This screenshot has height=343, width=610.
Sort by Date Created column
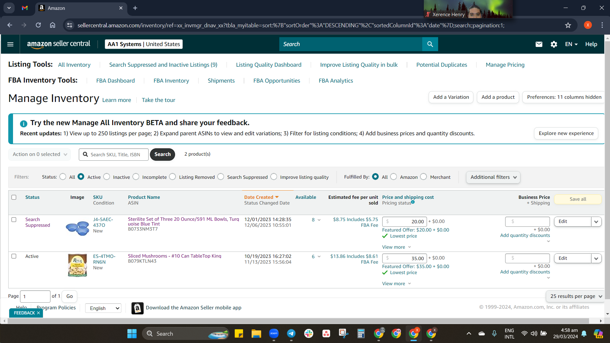259,197
